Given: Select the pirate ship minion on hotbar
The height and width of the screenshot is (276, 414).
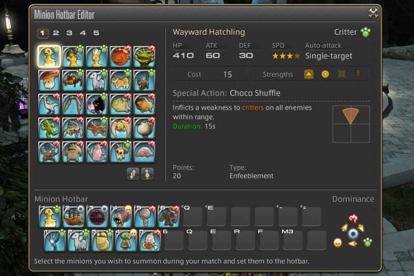Looking at the screenshot, I should [73, 216].
